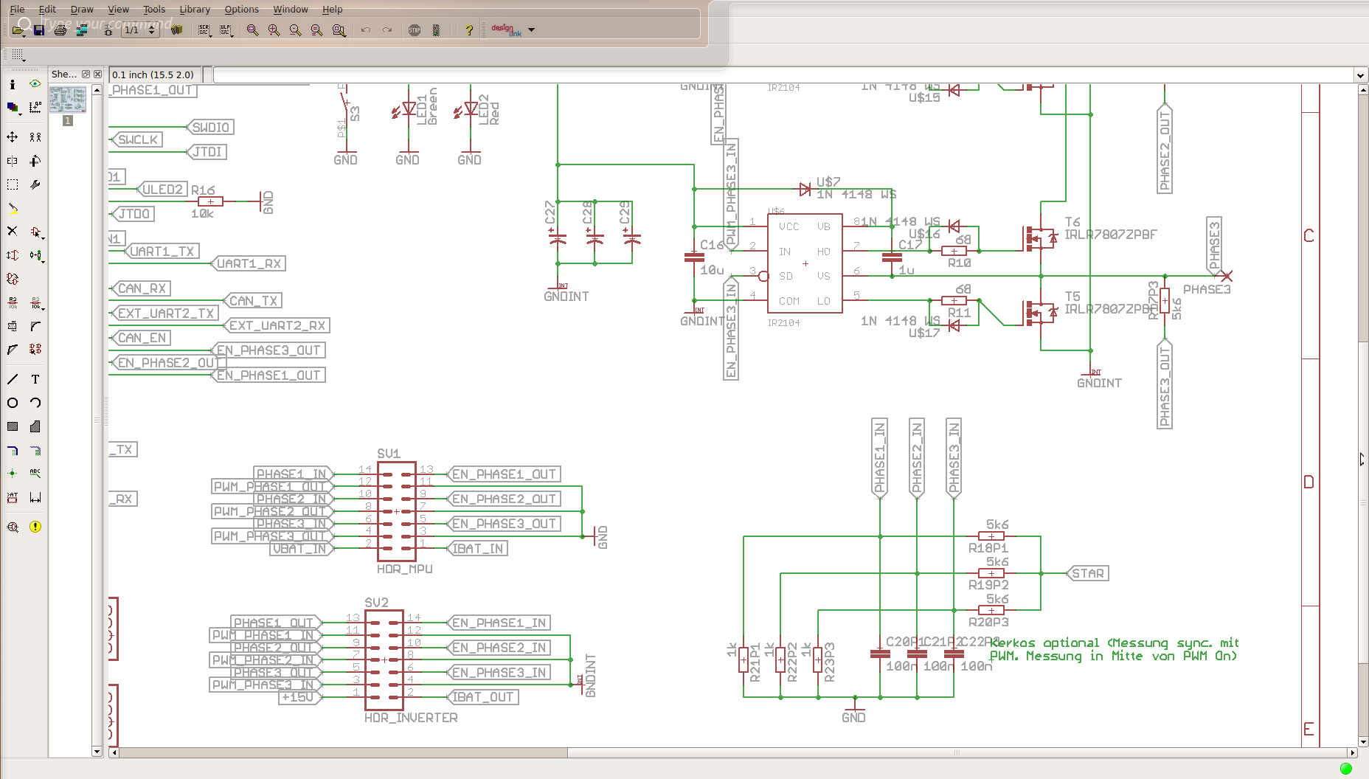Zoom out with the minus magnifier

[x=295, y=30]
